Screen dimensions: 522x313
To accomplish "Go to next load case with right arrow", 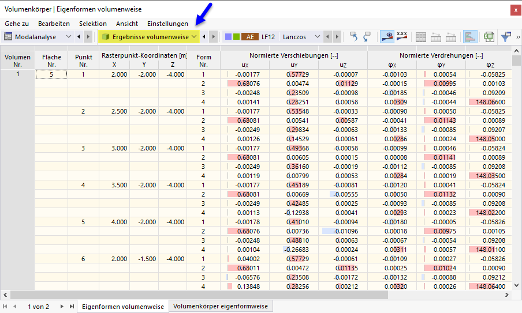I will (337, 36).
